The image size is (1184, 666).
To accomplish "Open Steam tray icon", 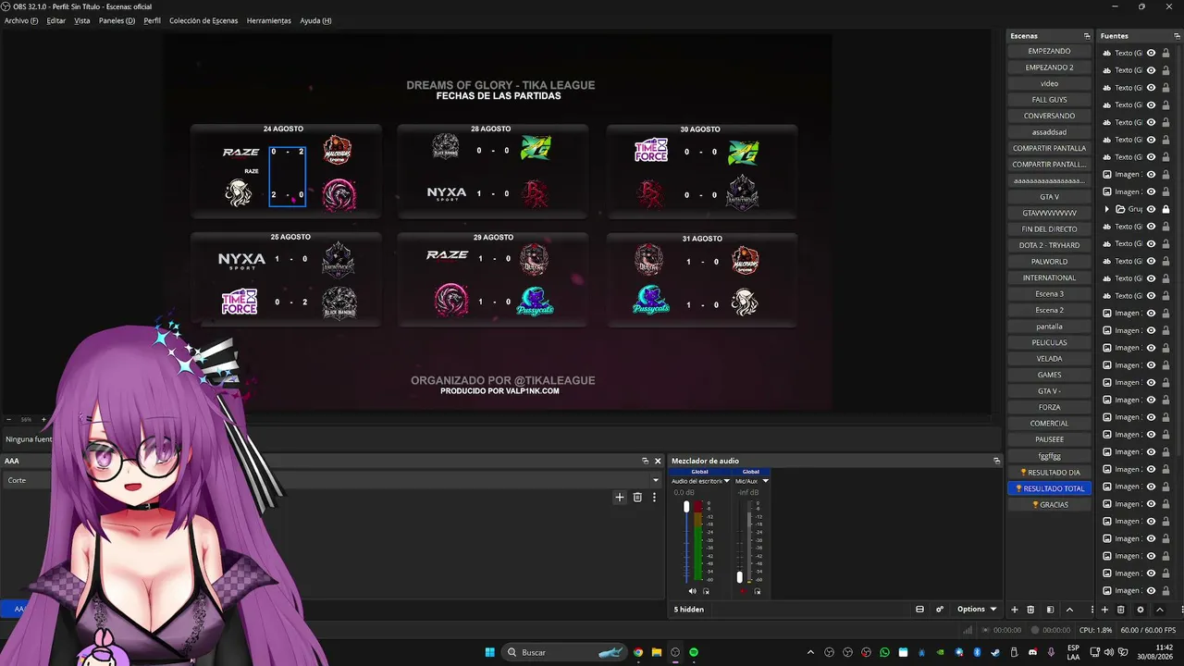I will [x=995, y=652].
